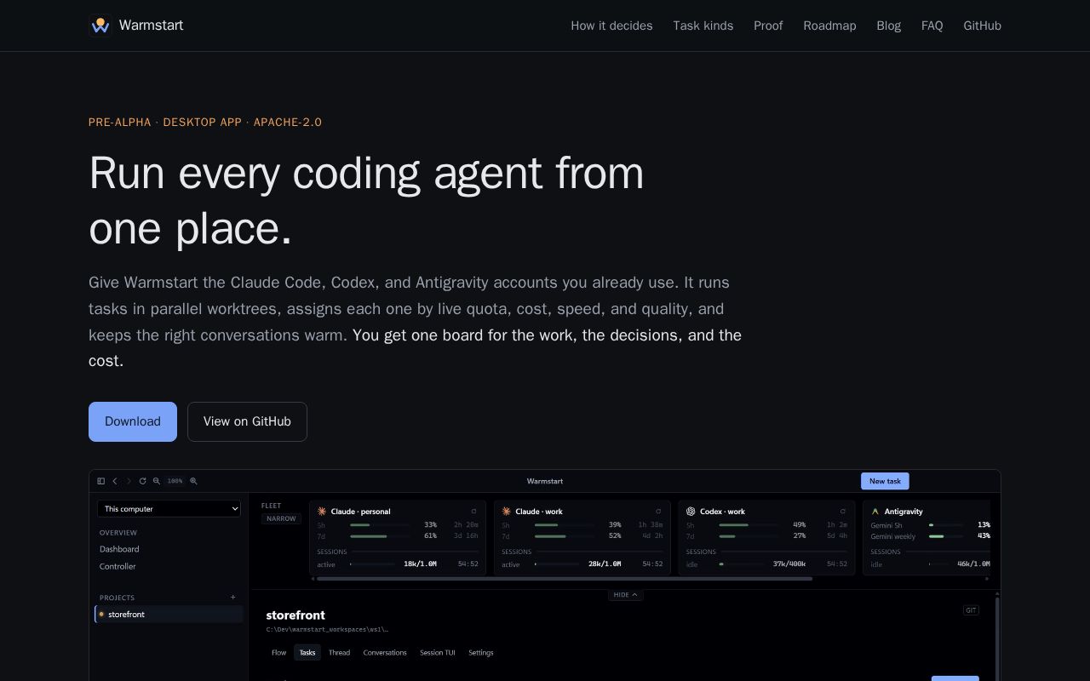This screenshot has height=681, width=1090.
Task: Select the Tasks tab
Action: [x=307, y=653]
